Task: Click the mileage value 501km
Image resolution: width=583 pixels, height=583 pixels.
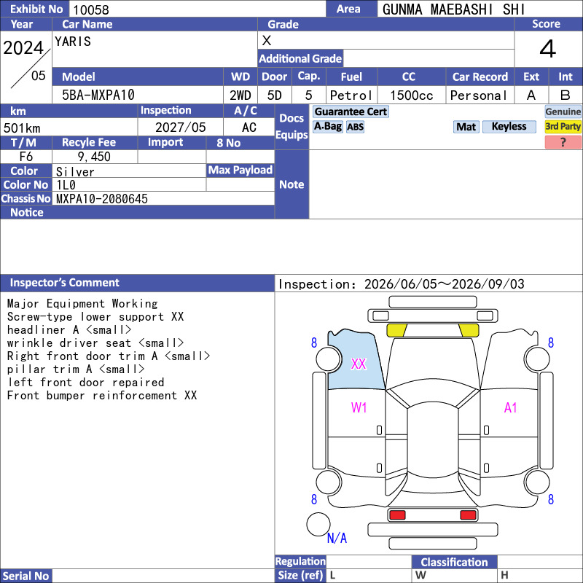Action: tap(22, 128)
